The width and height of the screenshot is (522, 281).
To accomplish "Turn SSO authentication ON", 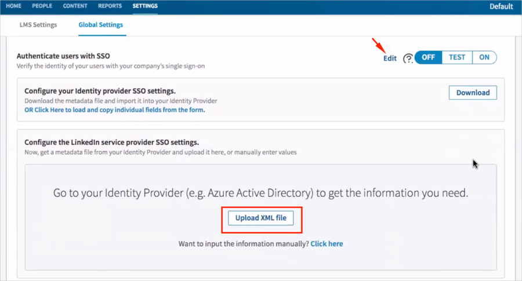I will pyautogui.click(x=484, y=57).
